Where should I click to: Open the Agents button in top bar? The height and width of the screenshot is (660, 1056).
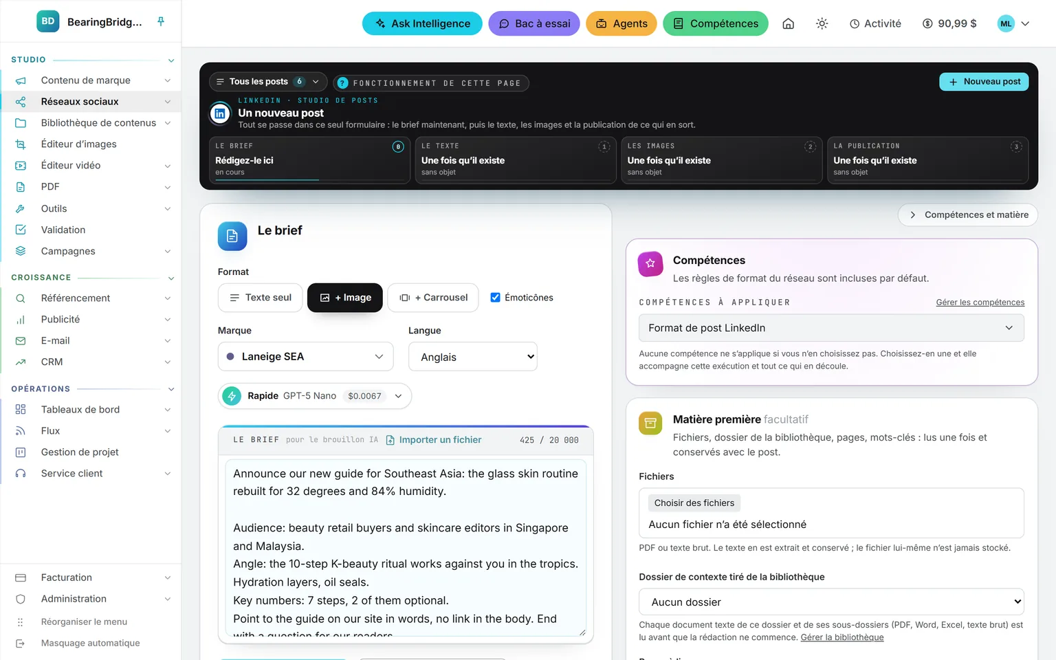tap(621, 23)
